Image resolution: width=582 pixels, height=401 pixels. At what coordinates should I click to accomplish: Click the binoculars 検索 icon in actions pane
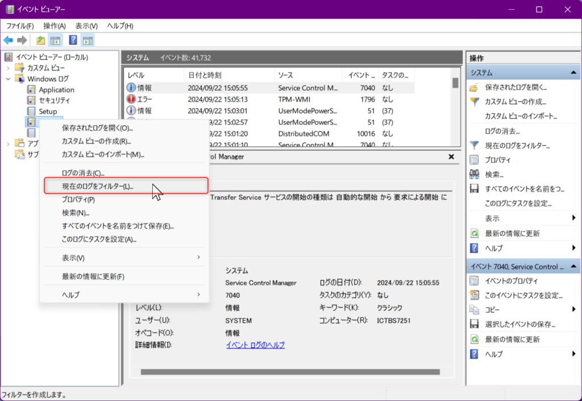[474, 174]
